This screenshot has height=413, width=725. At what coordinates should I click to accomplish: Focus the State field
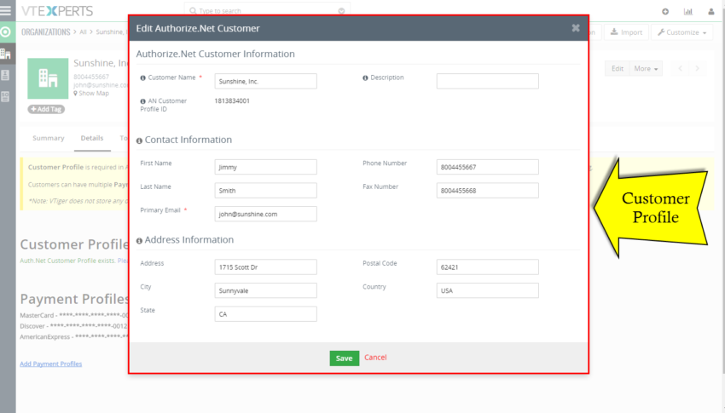point(266,314)
